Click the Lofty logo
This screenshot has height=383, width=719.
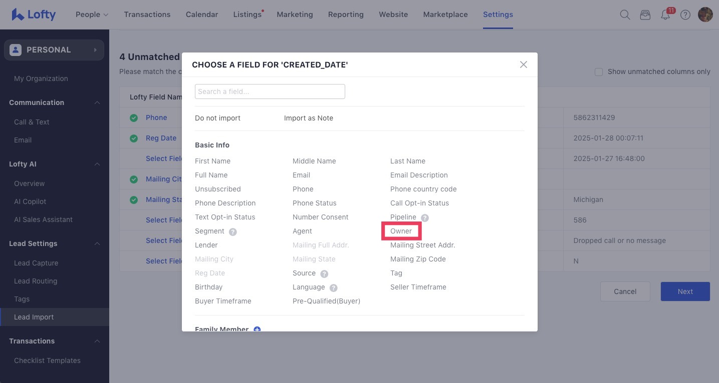pyautogui.click(x=34, y=14)
